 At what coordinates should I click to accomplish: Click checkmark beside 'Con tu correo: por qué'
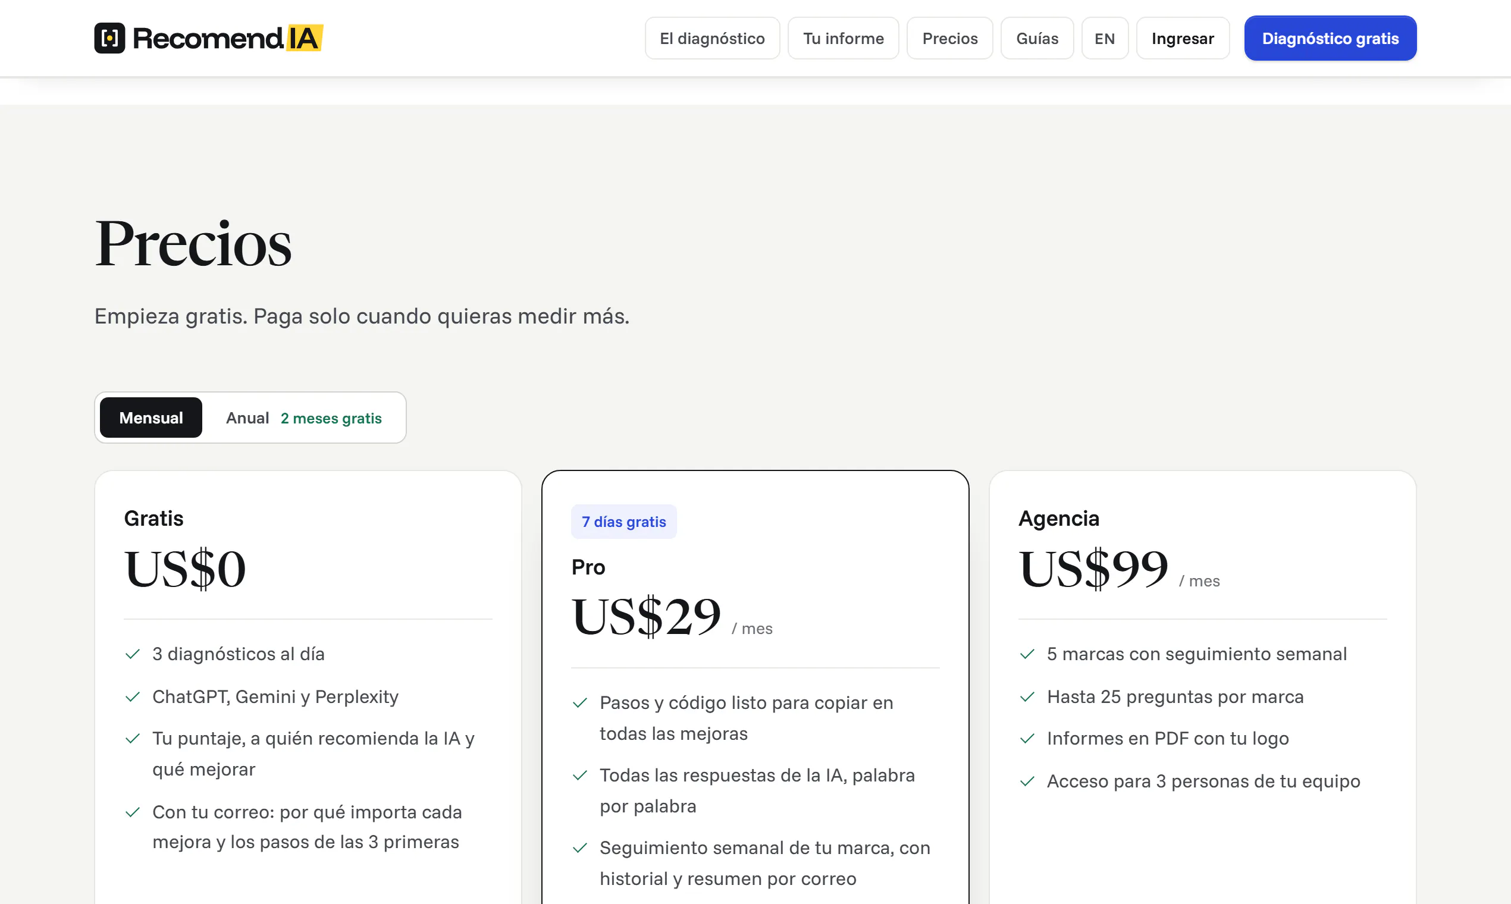[x=132, y=812]
